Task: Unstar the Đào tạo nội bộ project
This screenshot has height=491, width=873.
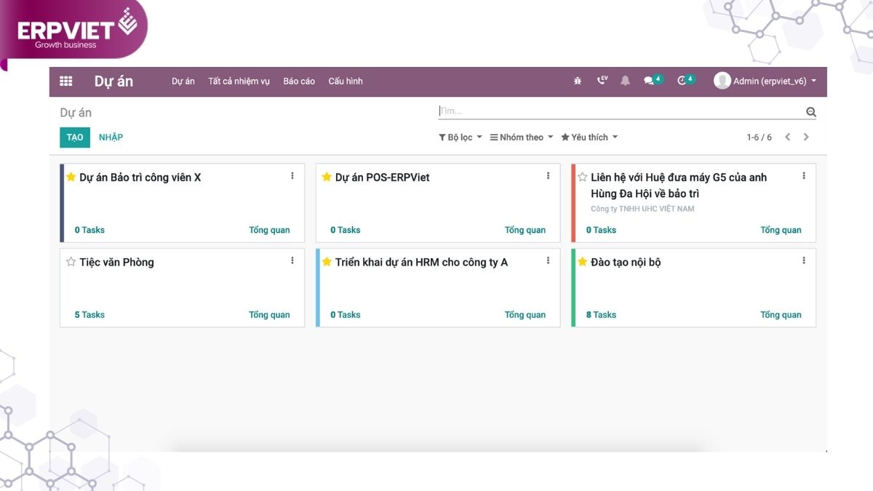Action: 582,262
